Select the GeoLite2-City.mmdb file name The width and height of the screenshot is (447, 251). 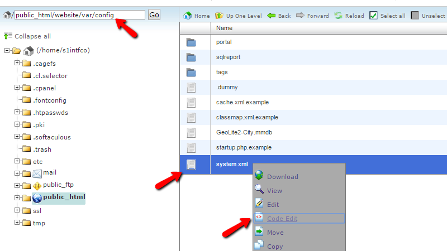244,132
